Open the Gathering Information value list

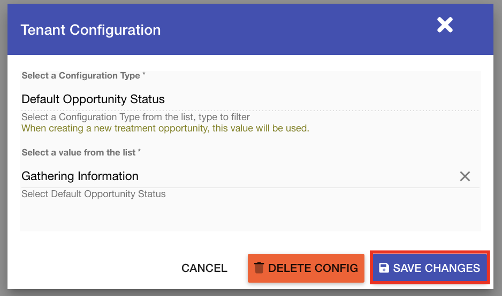point(235,176)
